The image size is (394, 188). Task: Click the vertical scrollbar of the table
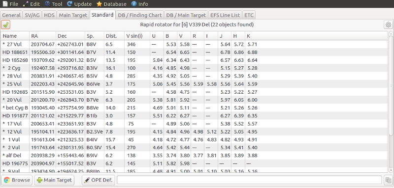click(391, 102)
